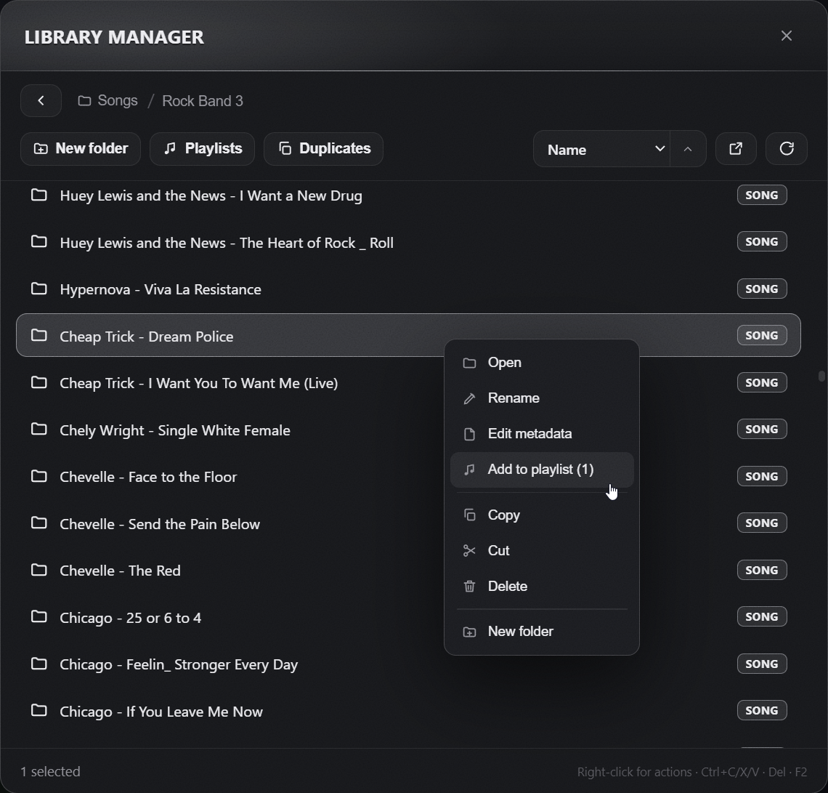
Task: Select The Heart of Rock _ Roll row
Action: (x=409, y=242)
